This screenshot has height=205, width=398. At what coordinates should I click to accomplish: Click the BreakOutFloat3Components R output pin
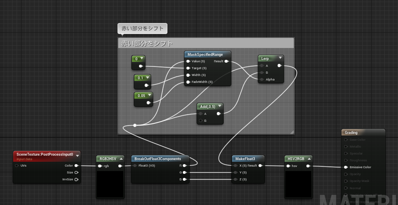pyautogui.click(x=184, y=165)
